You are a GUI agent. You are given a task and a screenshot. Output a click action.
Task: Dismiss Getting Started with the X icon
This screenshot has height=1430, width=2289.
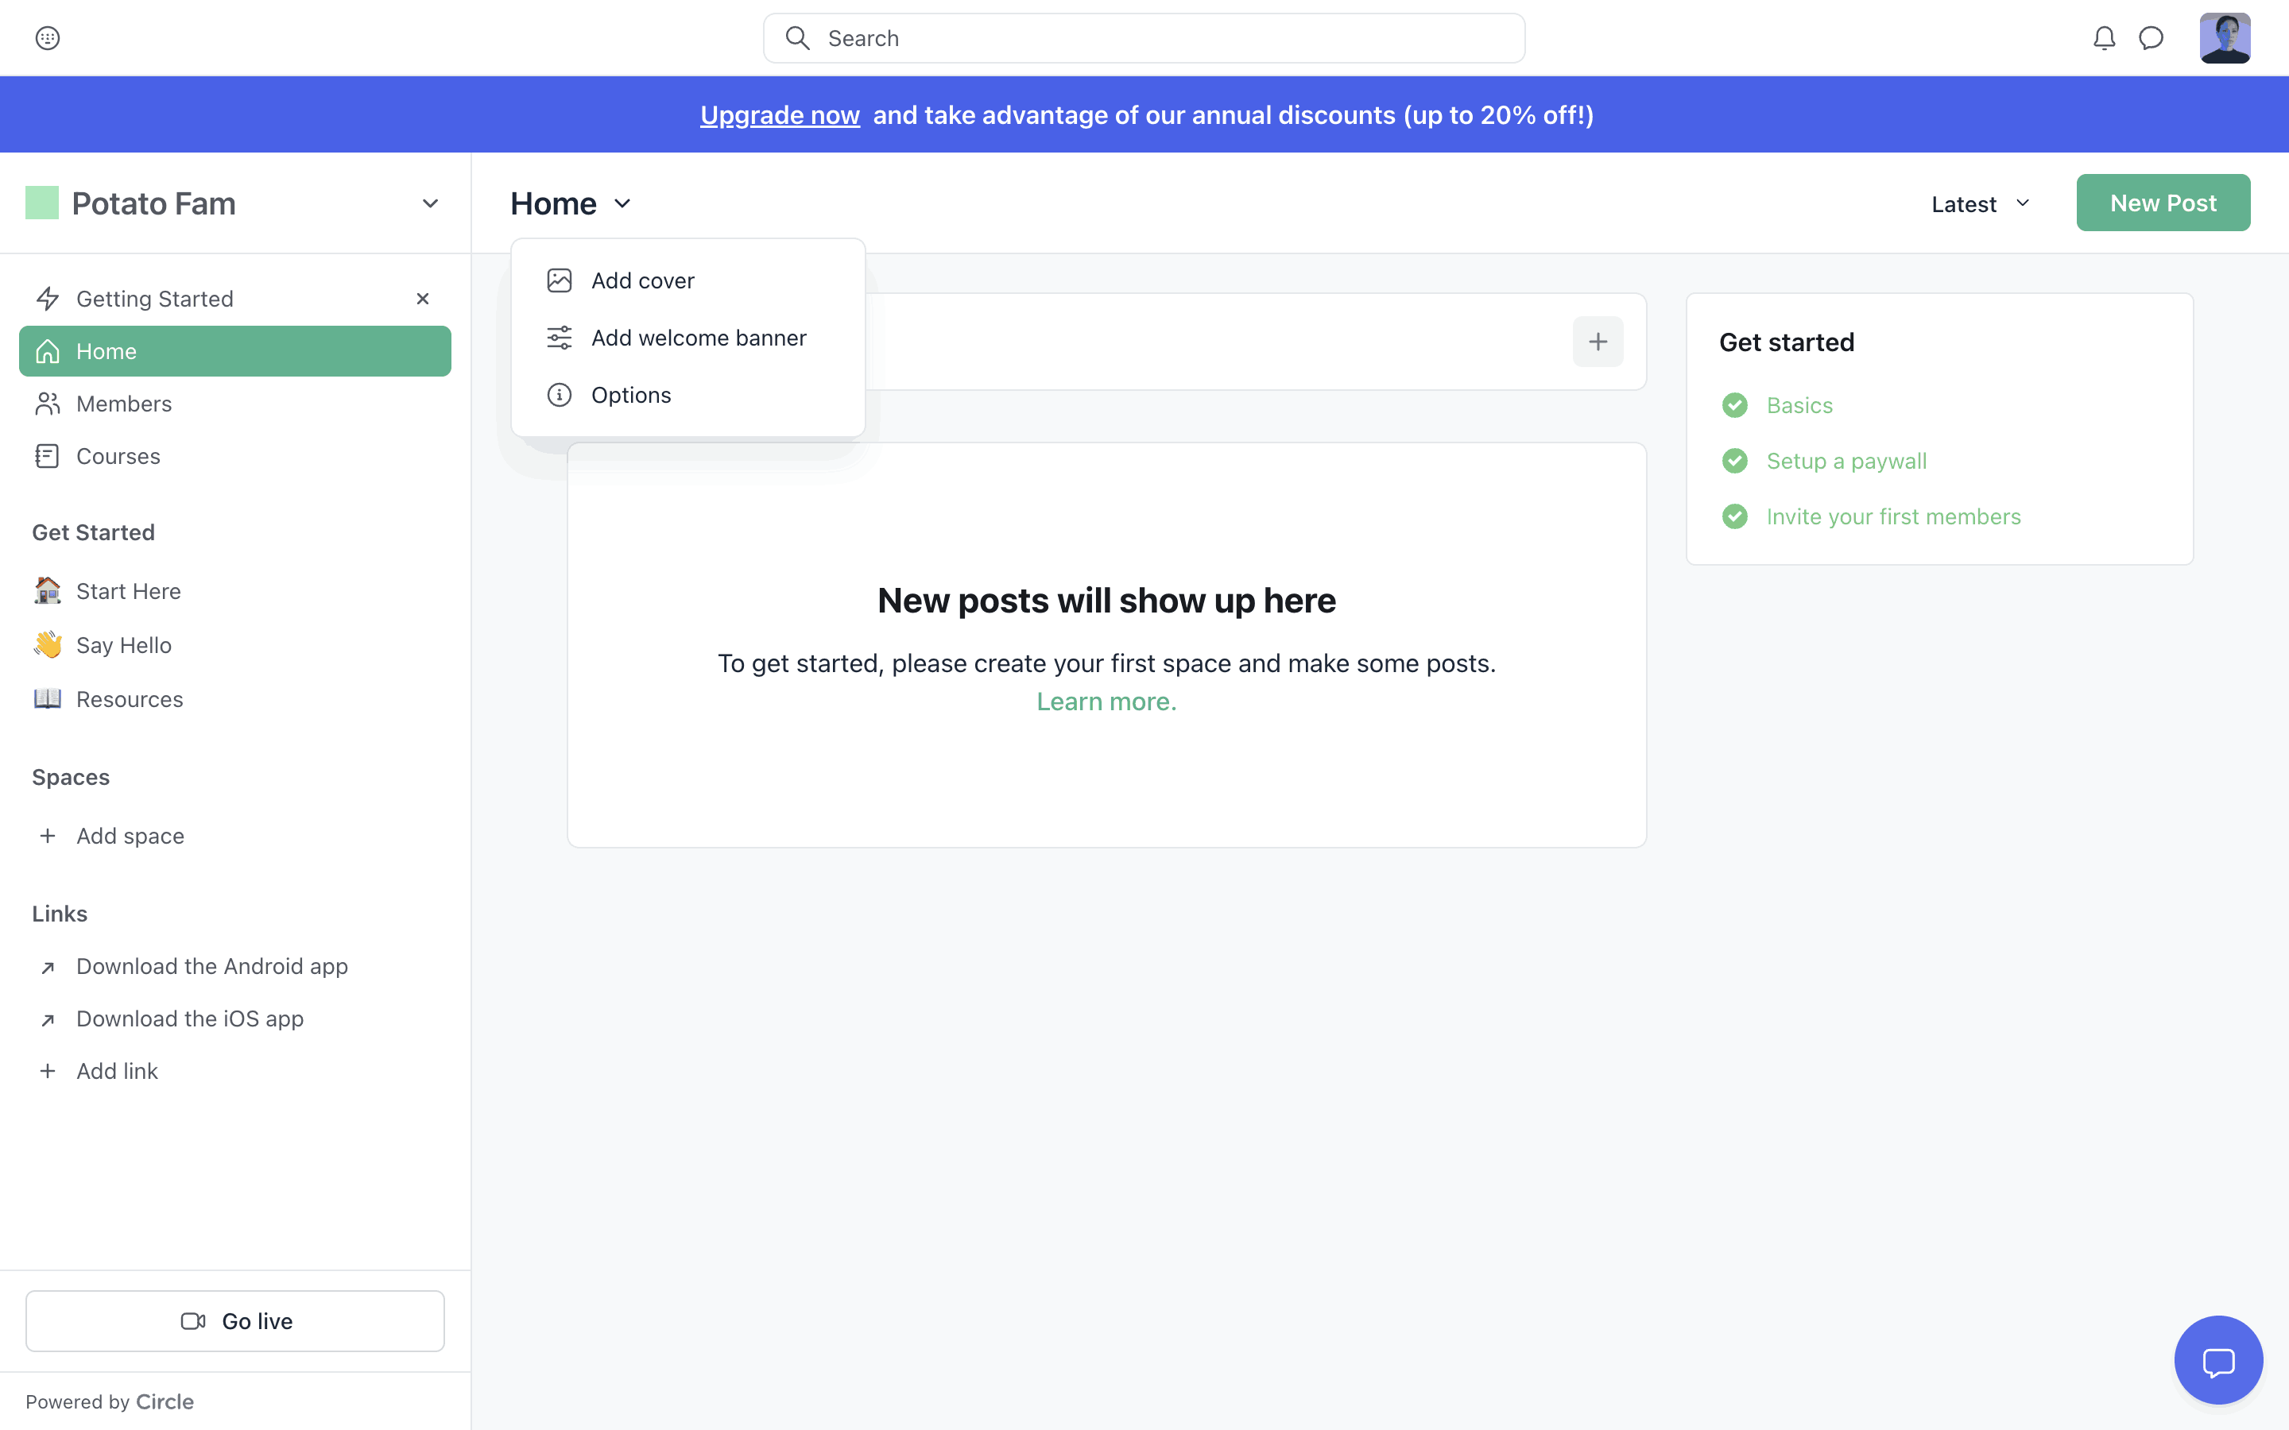(x=423, y=299)
